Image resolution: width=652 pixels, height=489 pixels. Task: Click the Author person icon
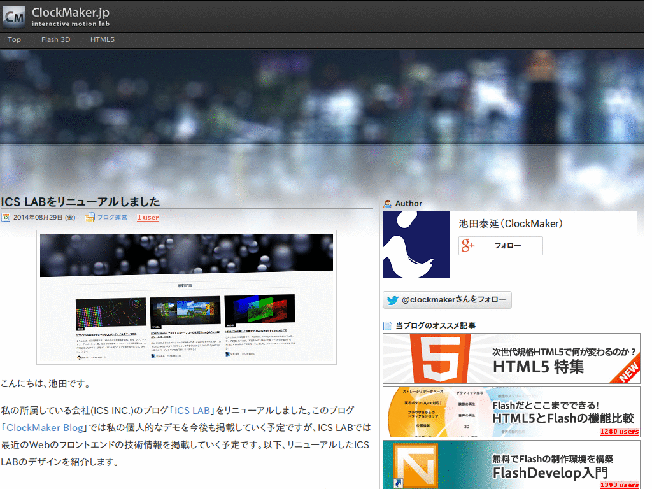[388, 204]
